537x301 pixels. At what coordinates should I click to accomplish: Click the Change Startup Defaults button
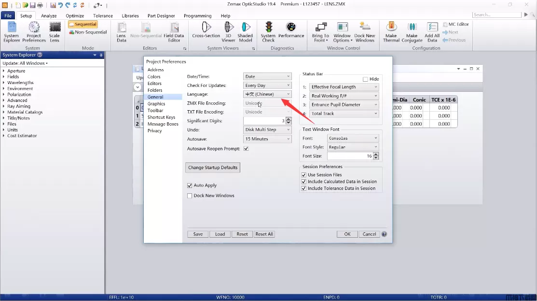tap(213, 168)
